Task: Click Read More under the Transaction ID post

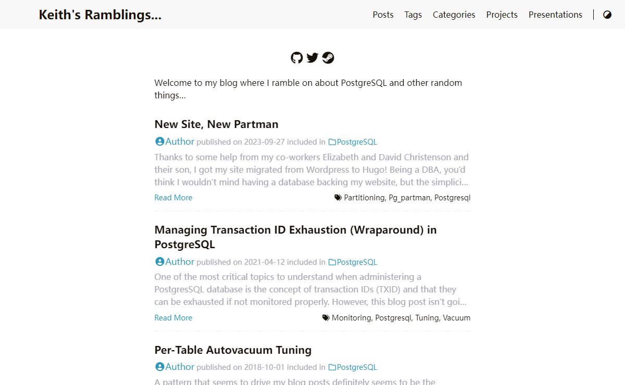Action: coord(173,318)
